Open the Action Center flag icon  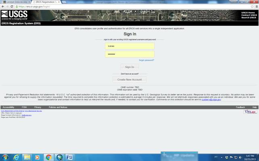click(x=231, y=157)
